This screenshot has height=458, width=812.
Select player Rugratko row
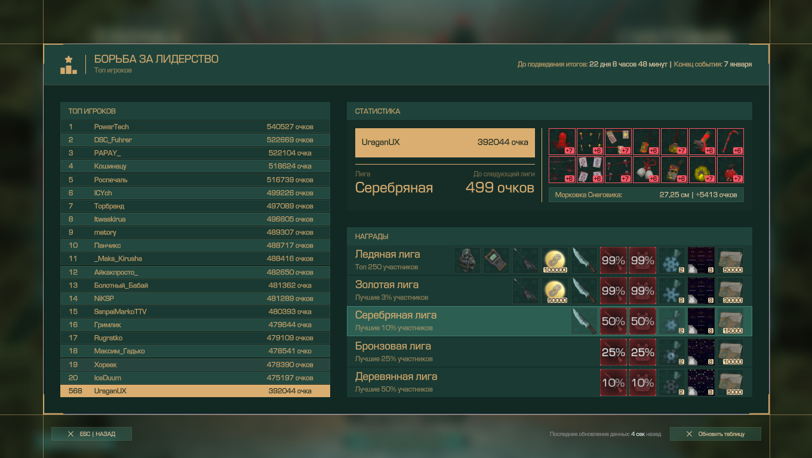[x=195, y=338]
